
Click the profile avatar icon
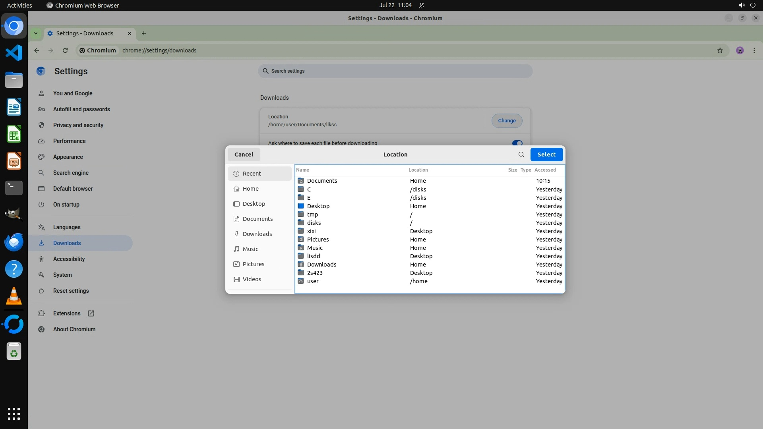pos(740,50)
